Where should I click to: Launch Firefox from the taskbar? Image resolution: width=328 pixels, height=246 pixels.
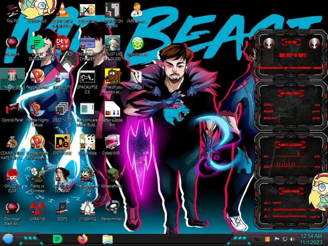tap(83, 239)
